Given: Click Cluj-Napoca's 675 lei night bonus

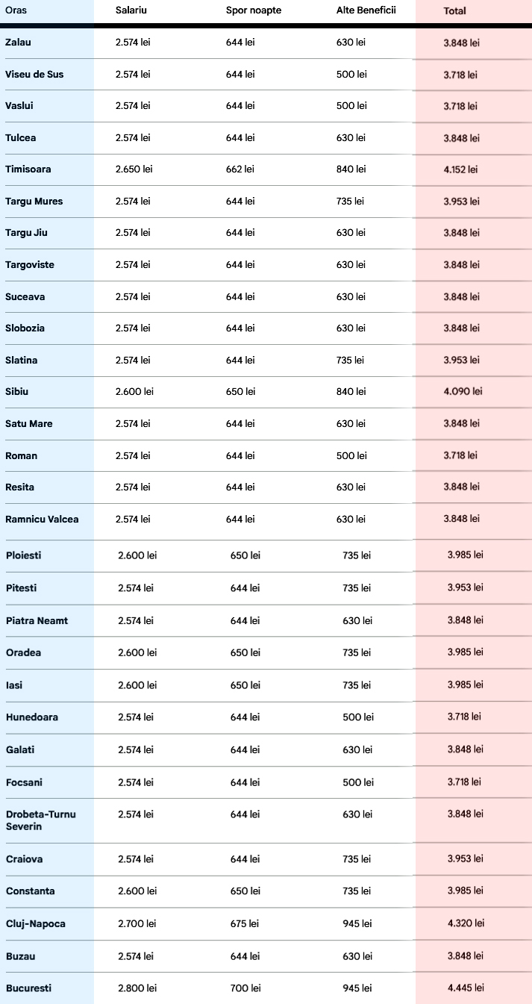Looking at the screenshot, I should click(245, 924).
